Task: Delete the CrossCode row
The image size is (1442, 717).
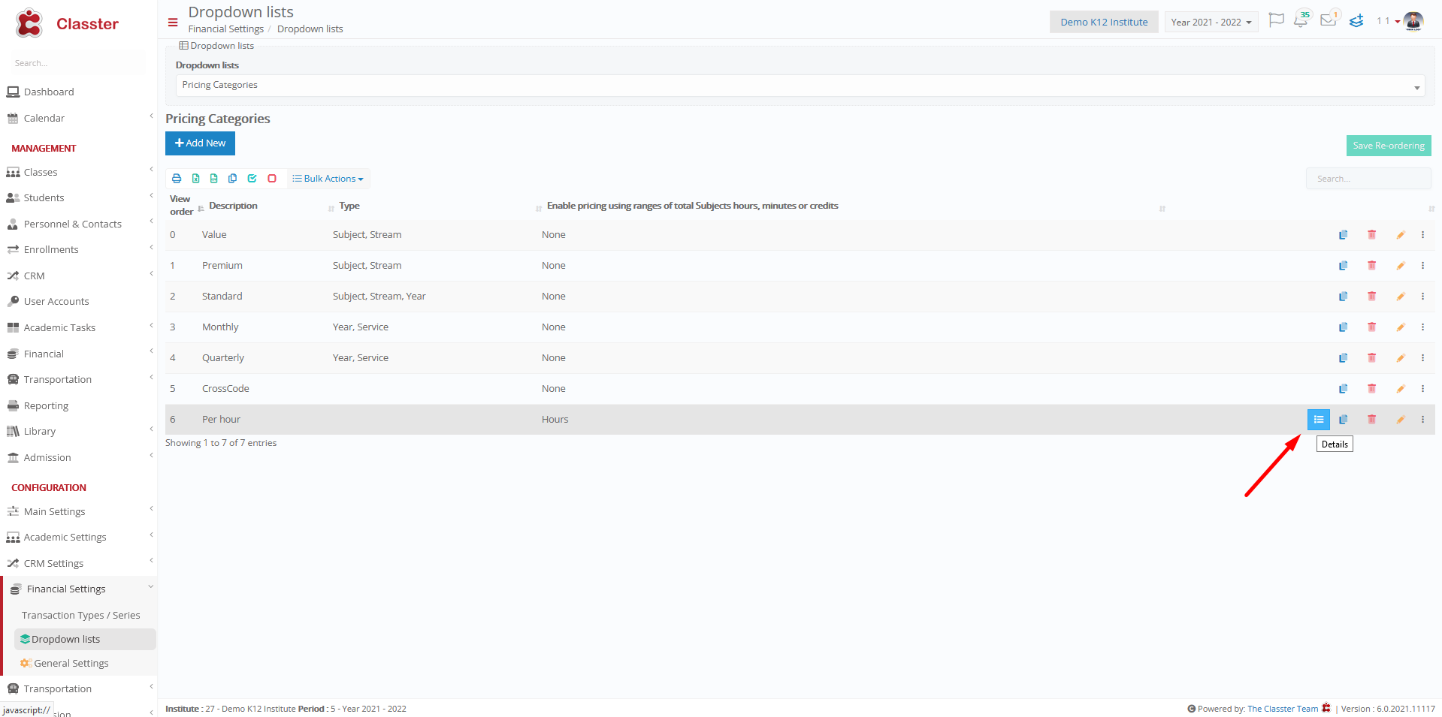Action: [1371, 389]
